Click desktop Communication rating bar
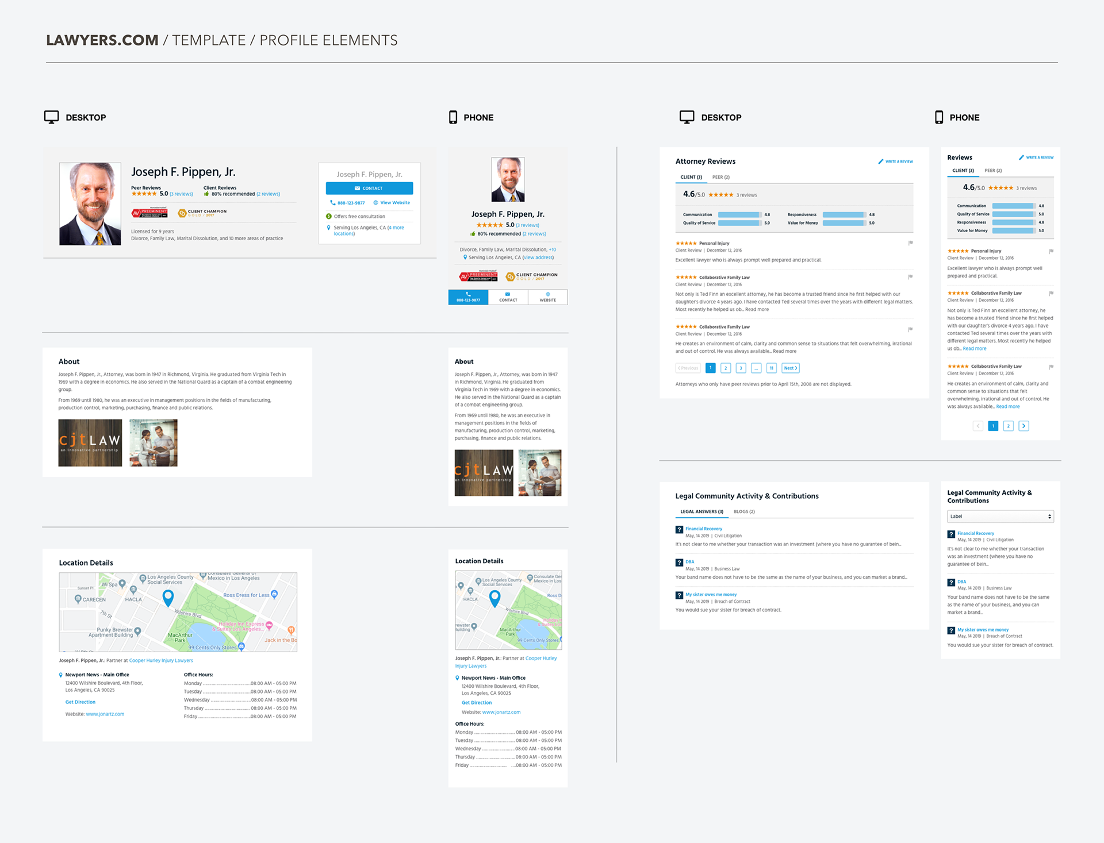 click(740, 215)
